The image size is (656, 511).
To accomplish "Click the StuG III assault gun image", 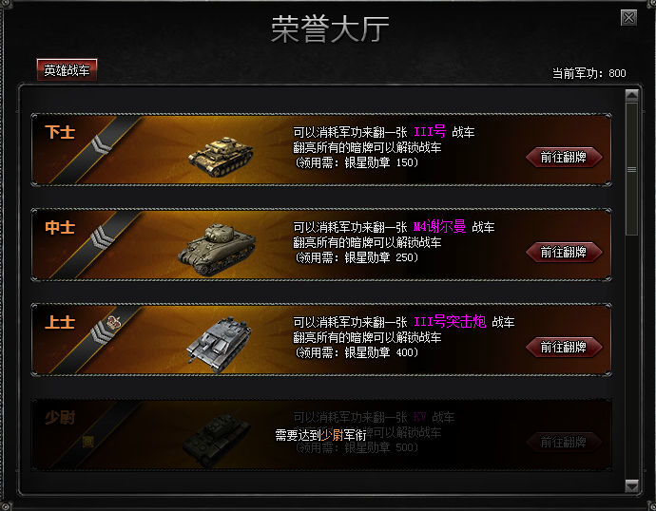I will coord(219,344).
